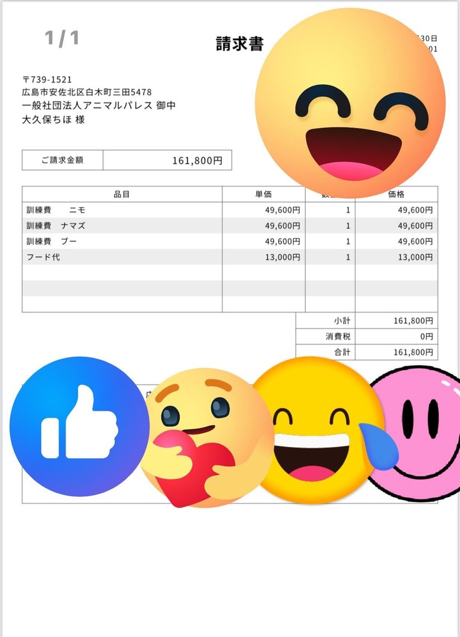Select the postal code 〒739-1521
The image size is (460, 637).
47,80
